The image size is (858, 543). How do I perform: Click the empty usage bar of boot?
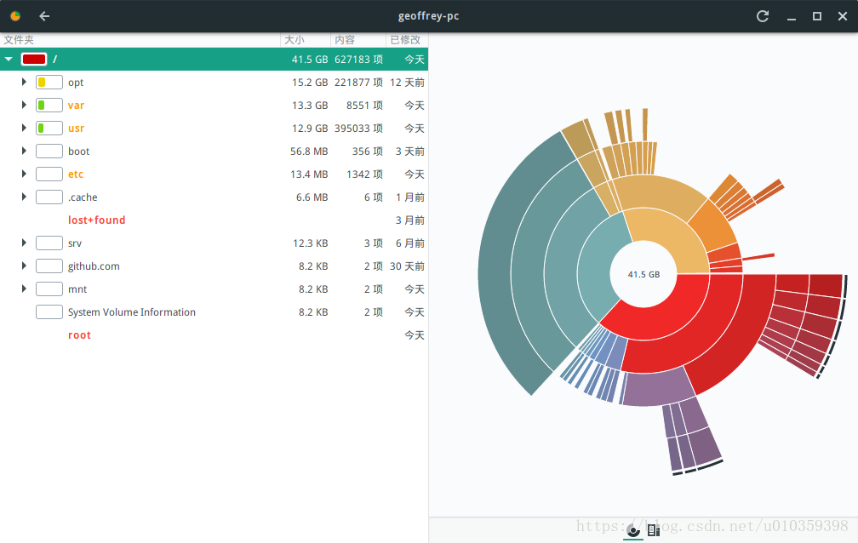coord(49,151)
